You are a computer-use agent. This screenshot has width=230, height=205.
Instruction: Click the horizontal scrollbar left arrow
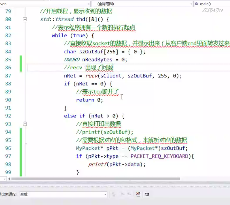pyautogui.click(x=9, y=179)
